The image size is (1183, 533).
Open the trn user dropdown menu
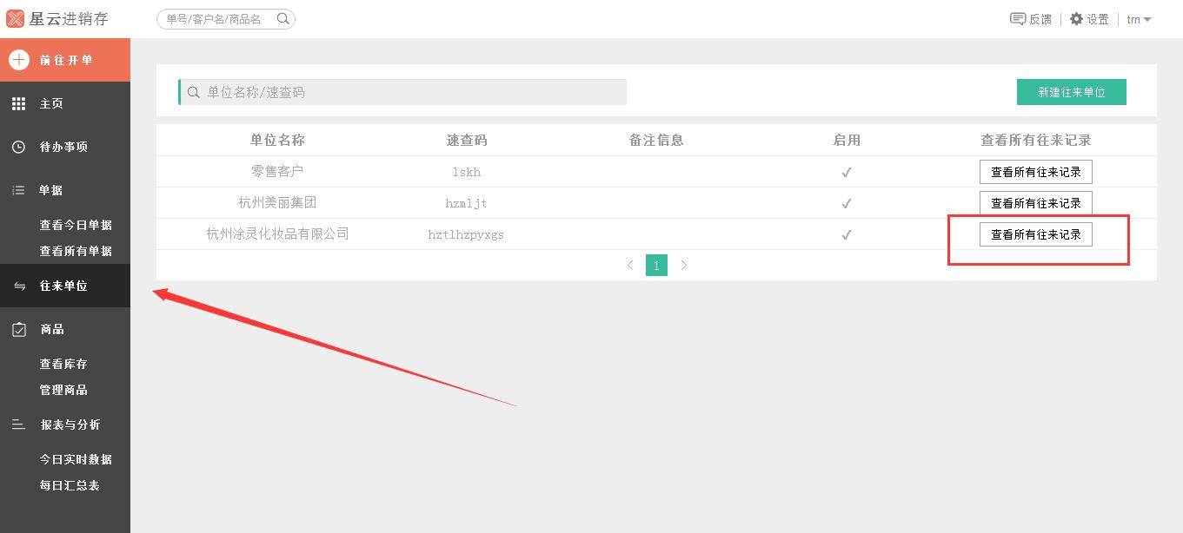tap(1139, 19)
